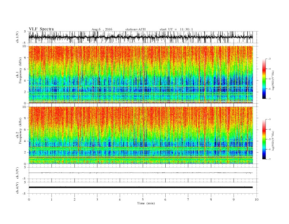
Task: Click the "-5" tick on ch.2 colorbar
Action: 269,139
